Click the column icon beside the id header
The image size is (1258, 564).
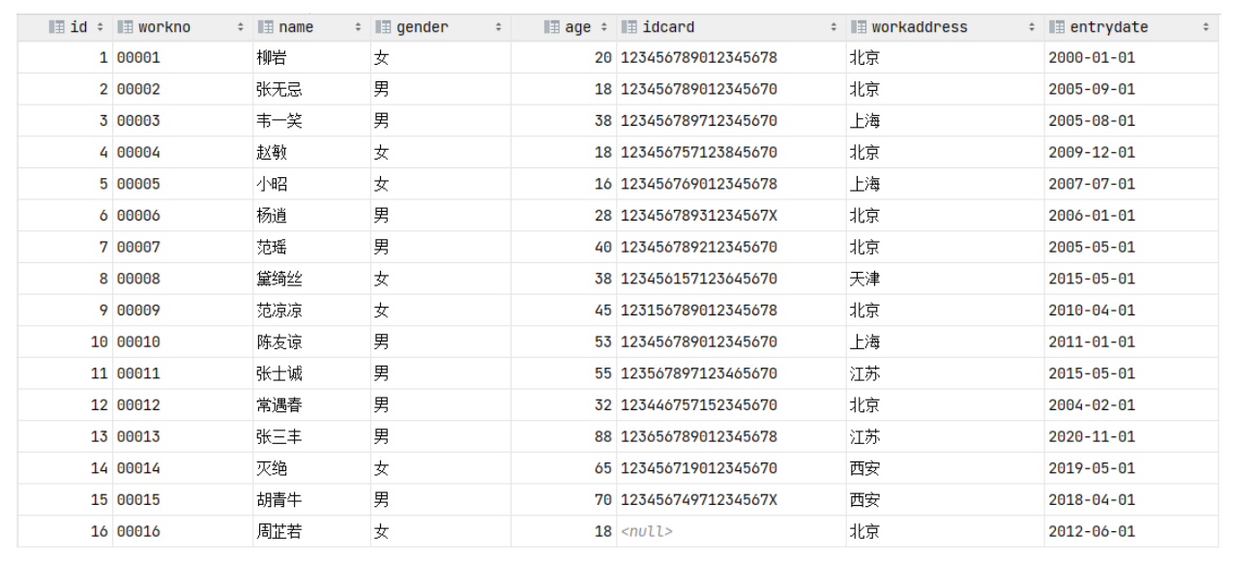coord(56,27)
